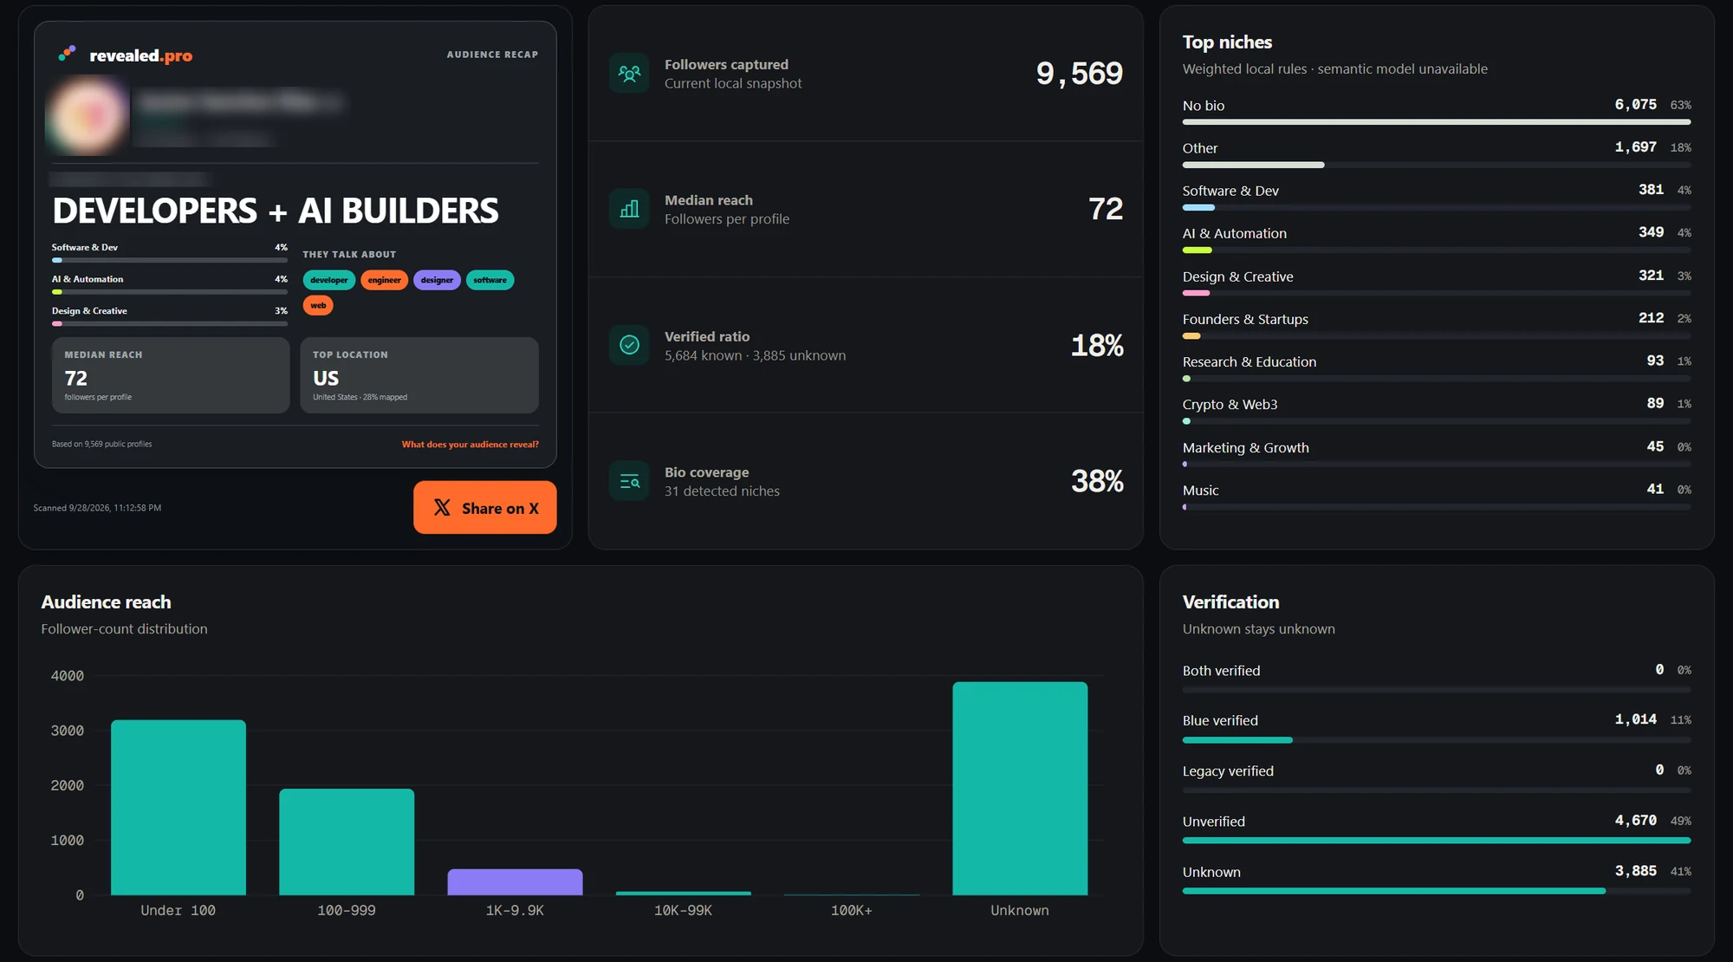The image size is (1733, 962).
Task: Click the '3,885' Unknown verification count
Action: (x=1635, y=871)
